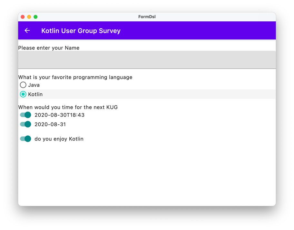This screenshot has width=294, height=230.
Task: Disable the do you enjoy Kotlin switch
Action: point(25,139)
